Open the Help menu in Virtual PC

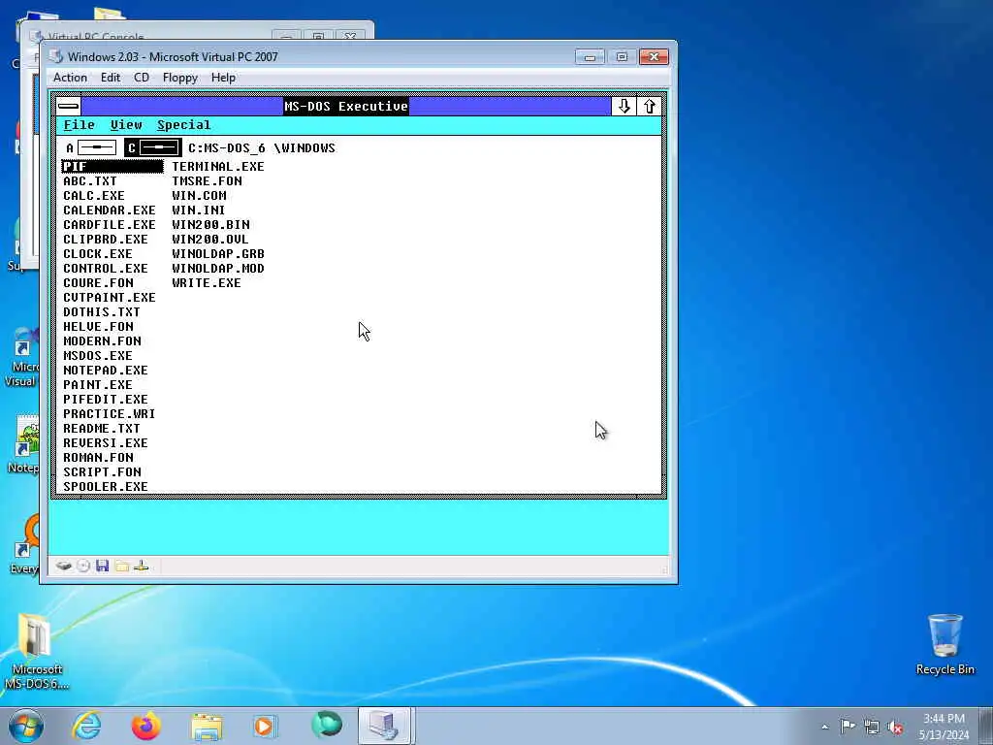click(224, 78)
